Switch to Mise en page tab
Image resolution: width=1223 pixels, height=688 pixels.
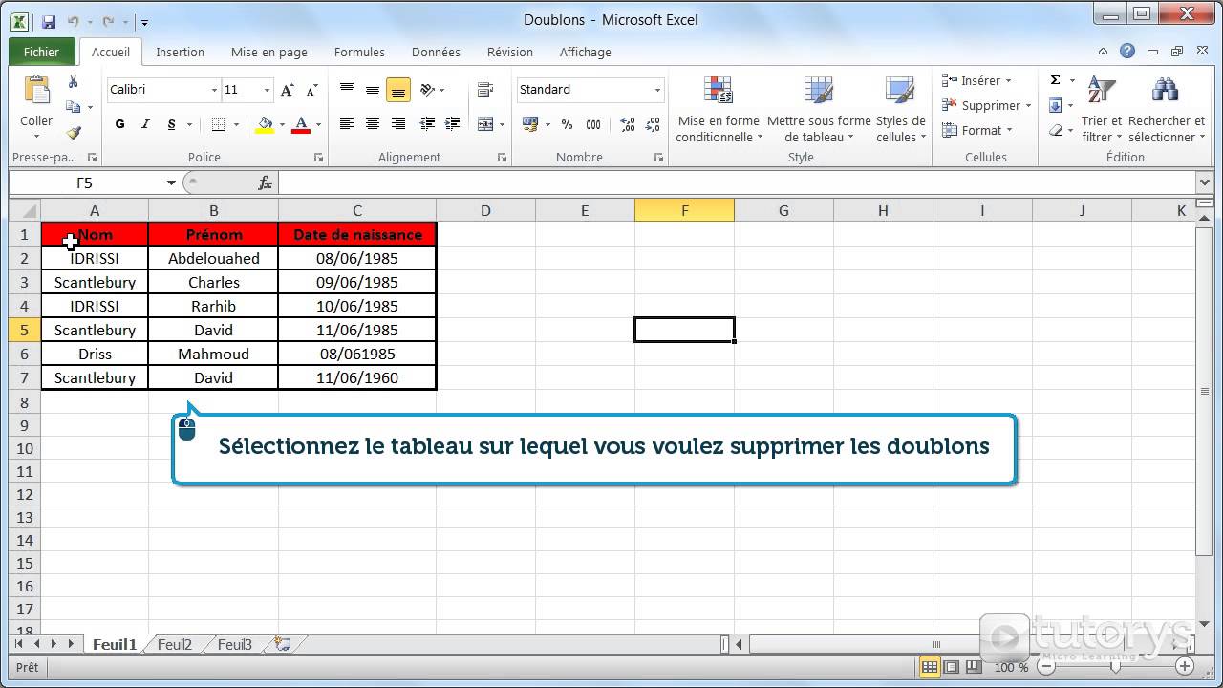(x=268, y=53)
